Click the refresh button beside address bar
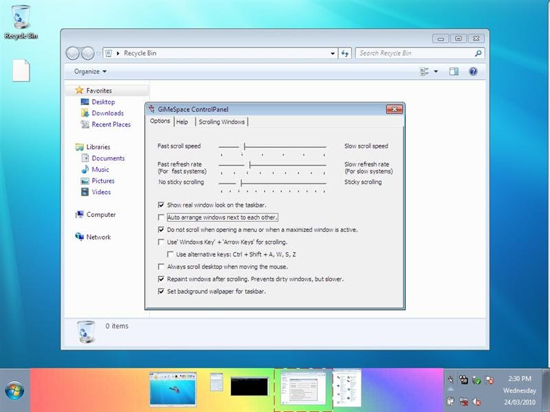The image size is (550, 412). click(345, 53)
